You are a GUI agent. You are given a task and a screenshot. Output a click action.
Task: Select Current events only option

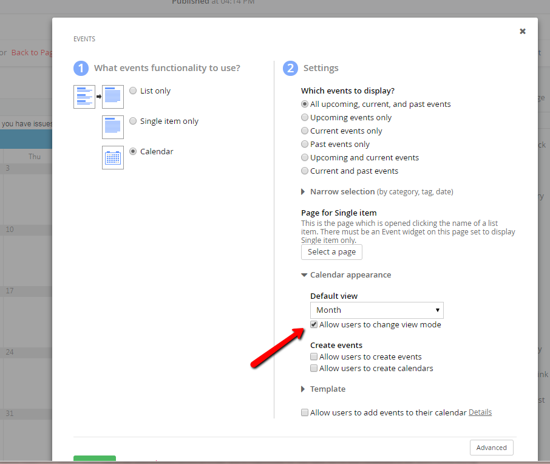click(305, 131)
